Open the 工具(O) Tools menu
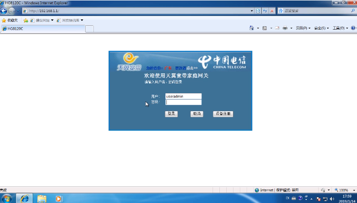This screenshot has width=357, height=203. tap(340, 28)
